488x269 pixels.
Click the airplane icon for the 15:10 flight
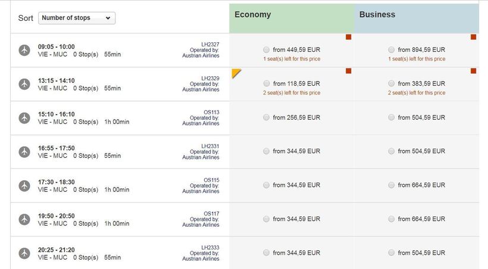coord(24,118)
